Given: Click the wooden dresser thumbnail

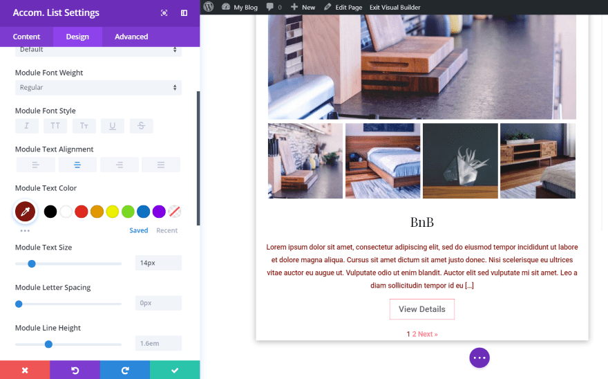Looking at the screenshot, I should (x=538, y=160).
